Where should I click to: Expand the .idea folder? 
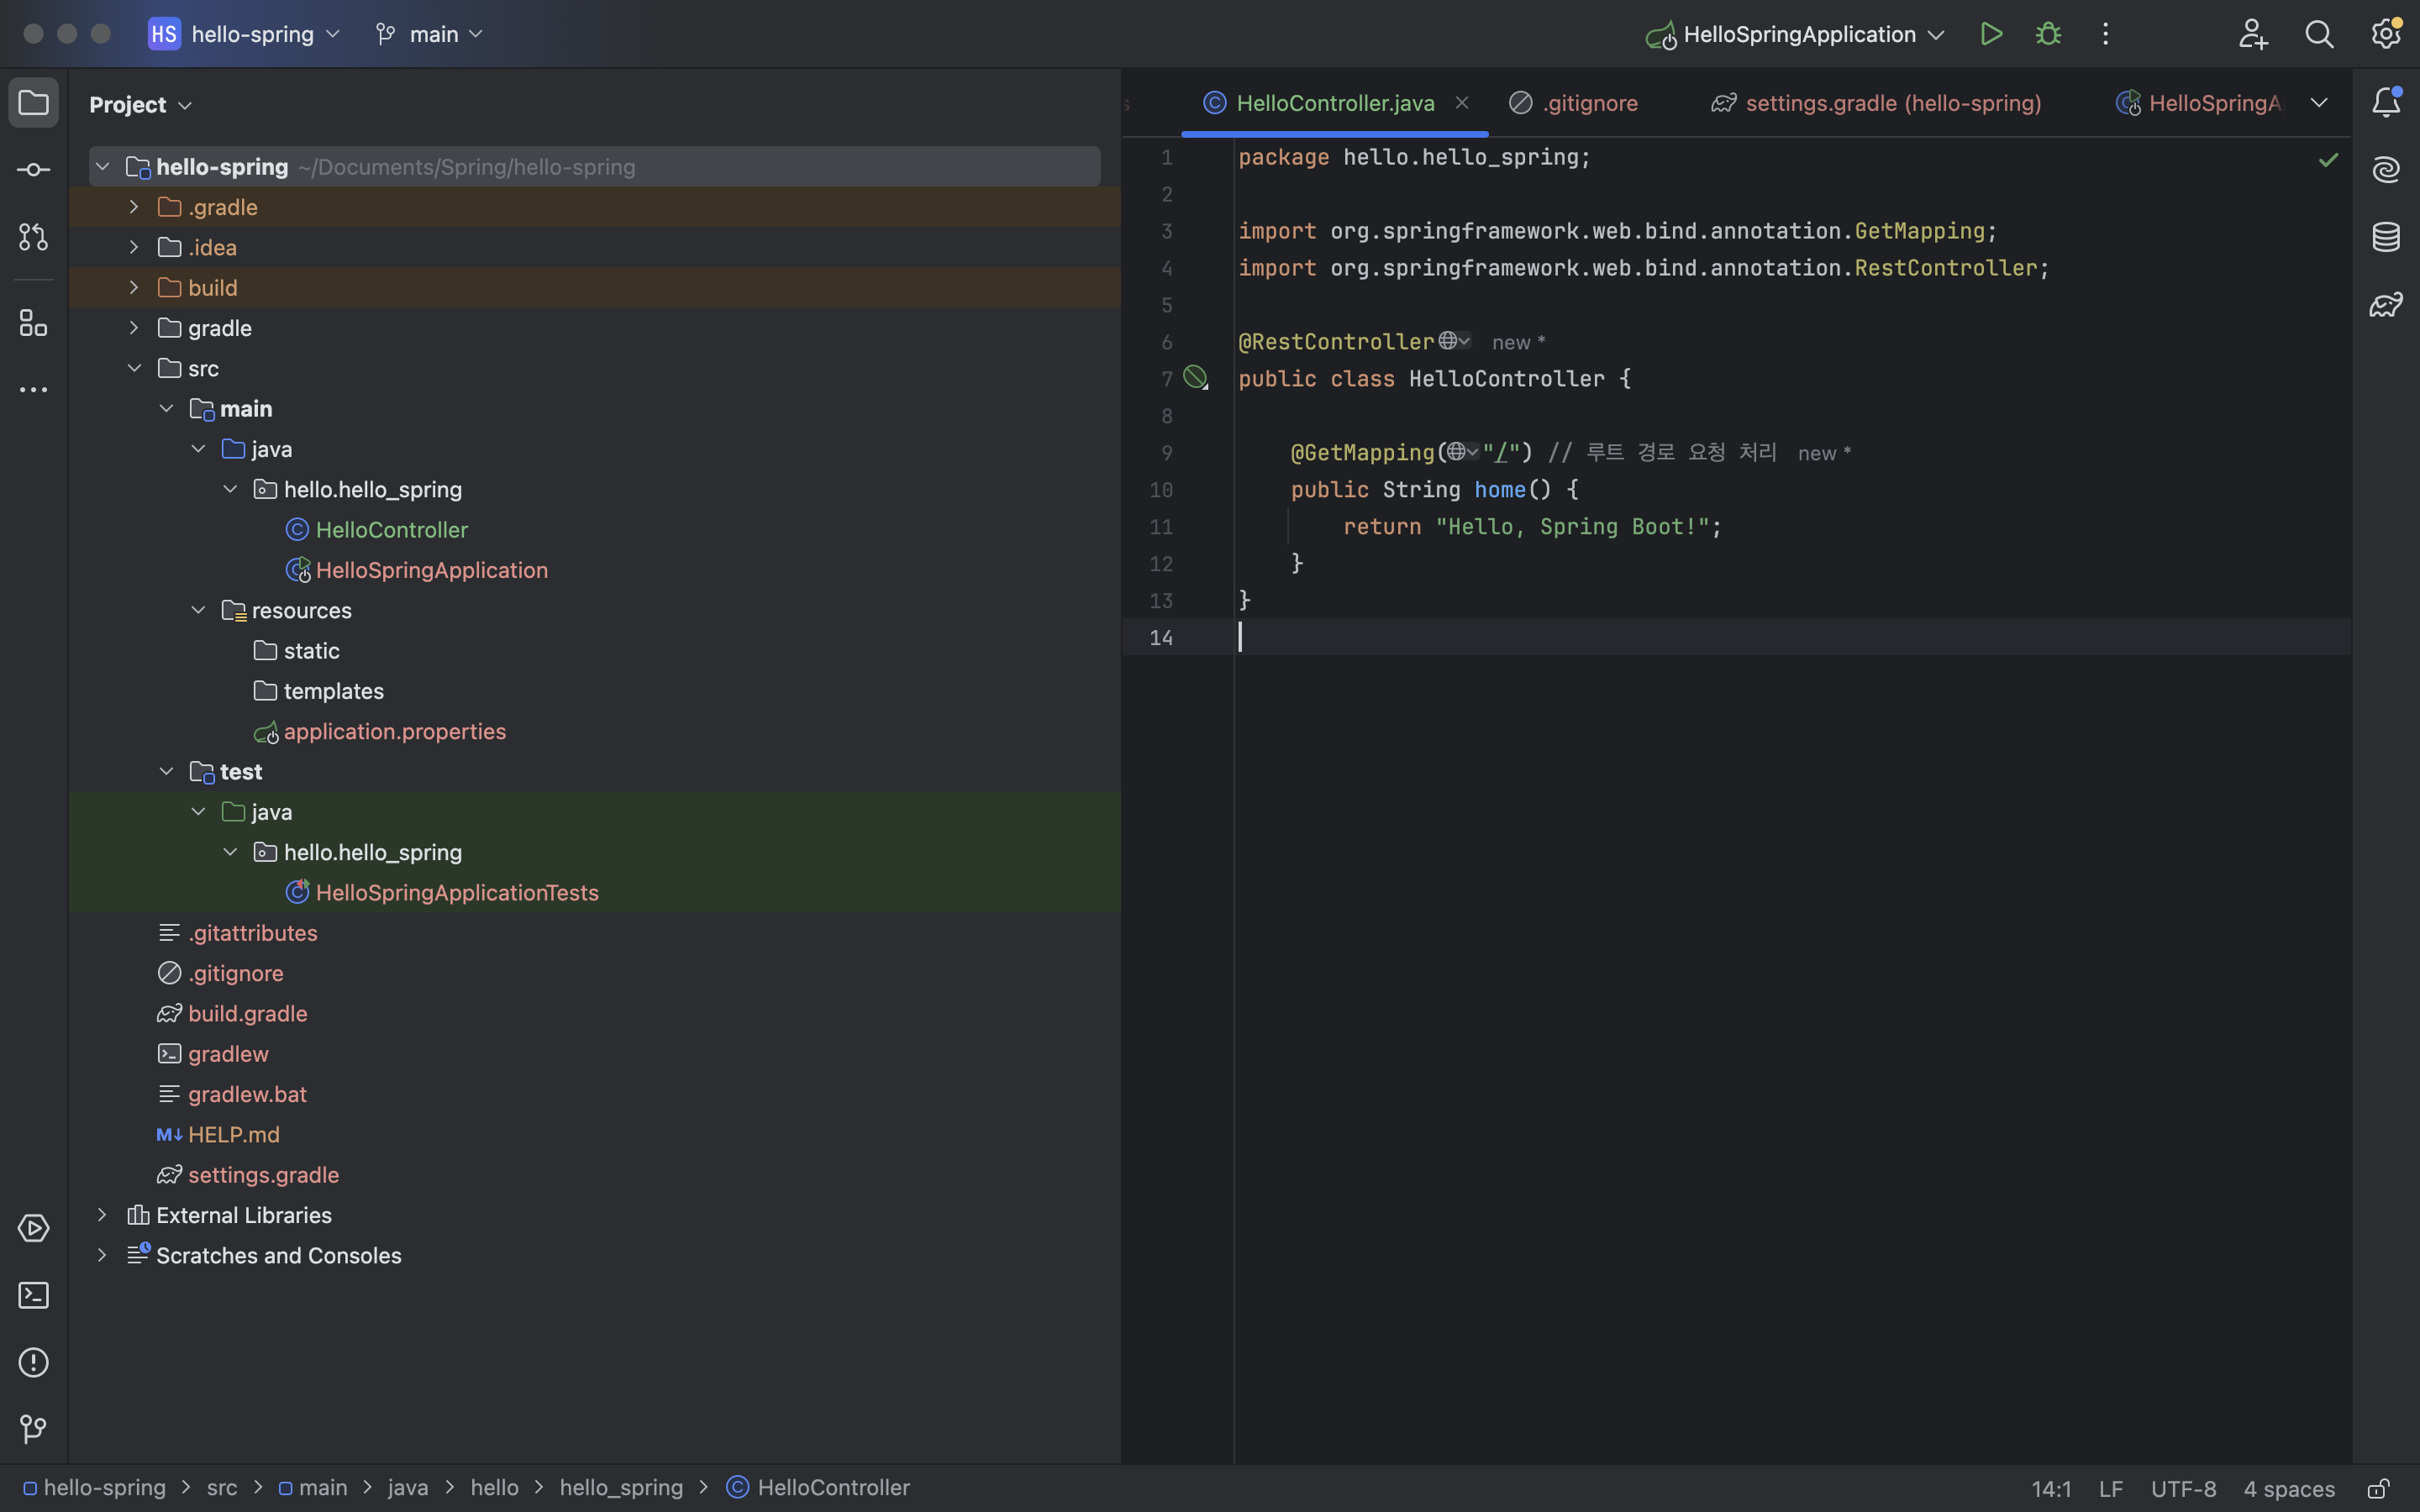point(134,247)
